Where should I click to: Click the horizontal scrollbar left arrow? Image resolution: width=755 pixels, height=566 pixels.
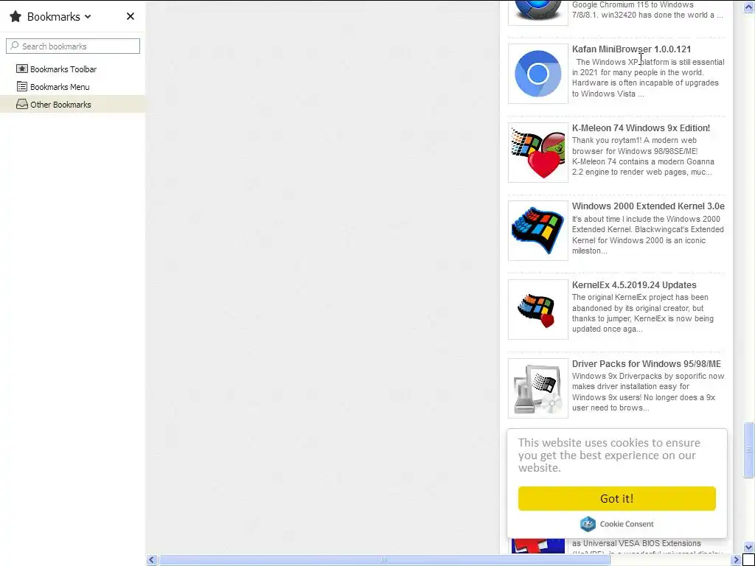click(x=152, y=560)
